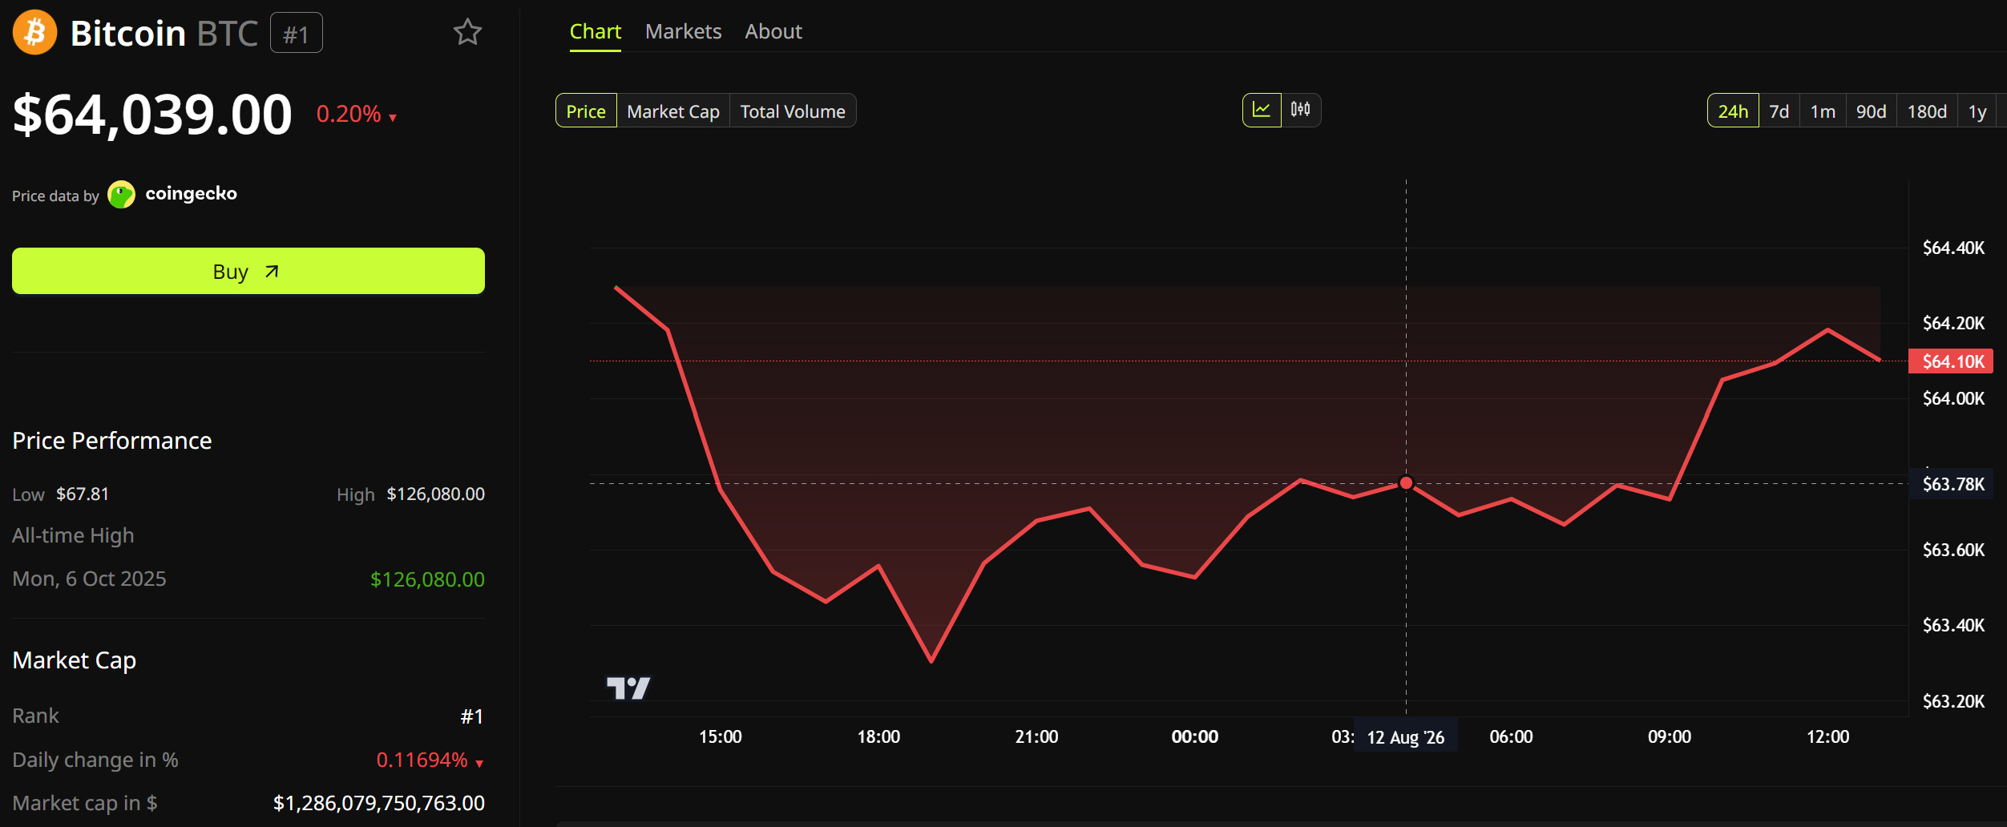Switch to line chart view icon
This screenshot has height=827, width=2007.
(1262, 111)
